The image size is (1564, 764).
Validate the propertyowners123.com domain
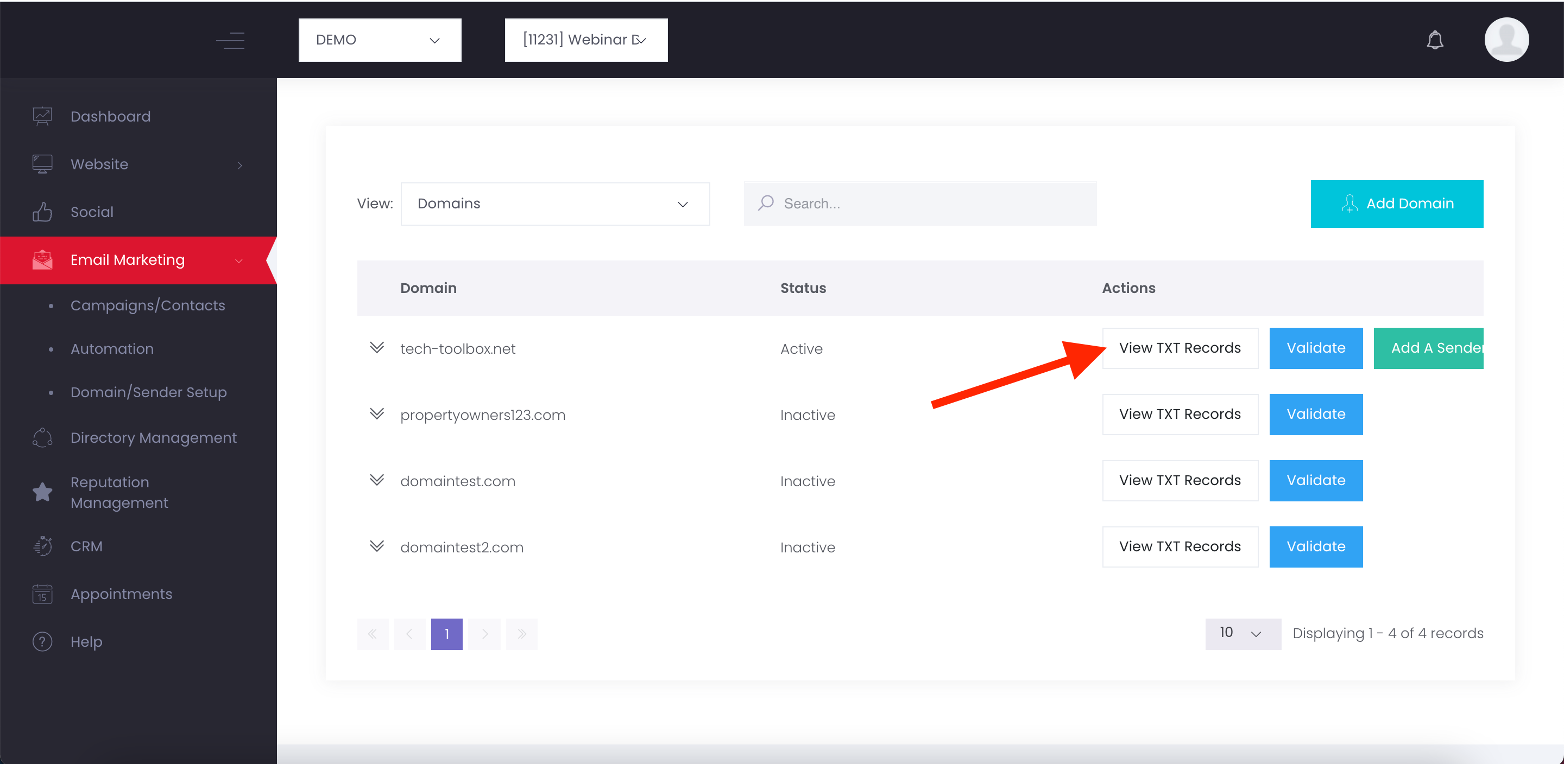pyautogui.click(x=1316, y=415)
